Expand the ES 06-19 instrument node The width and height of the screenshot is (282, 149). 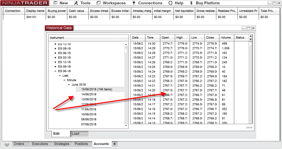coord(55,53)
